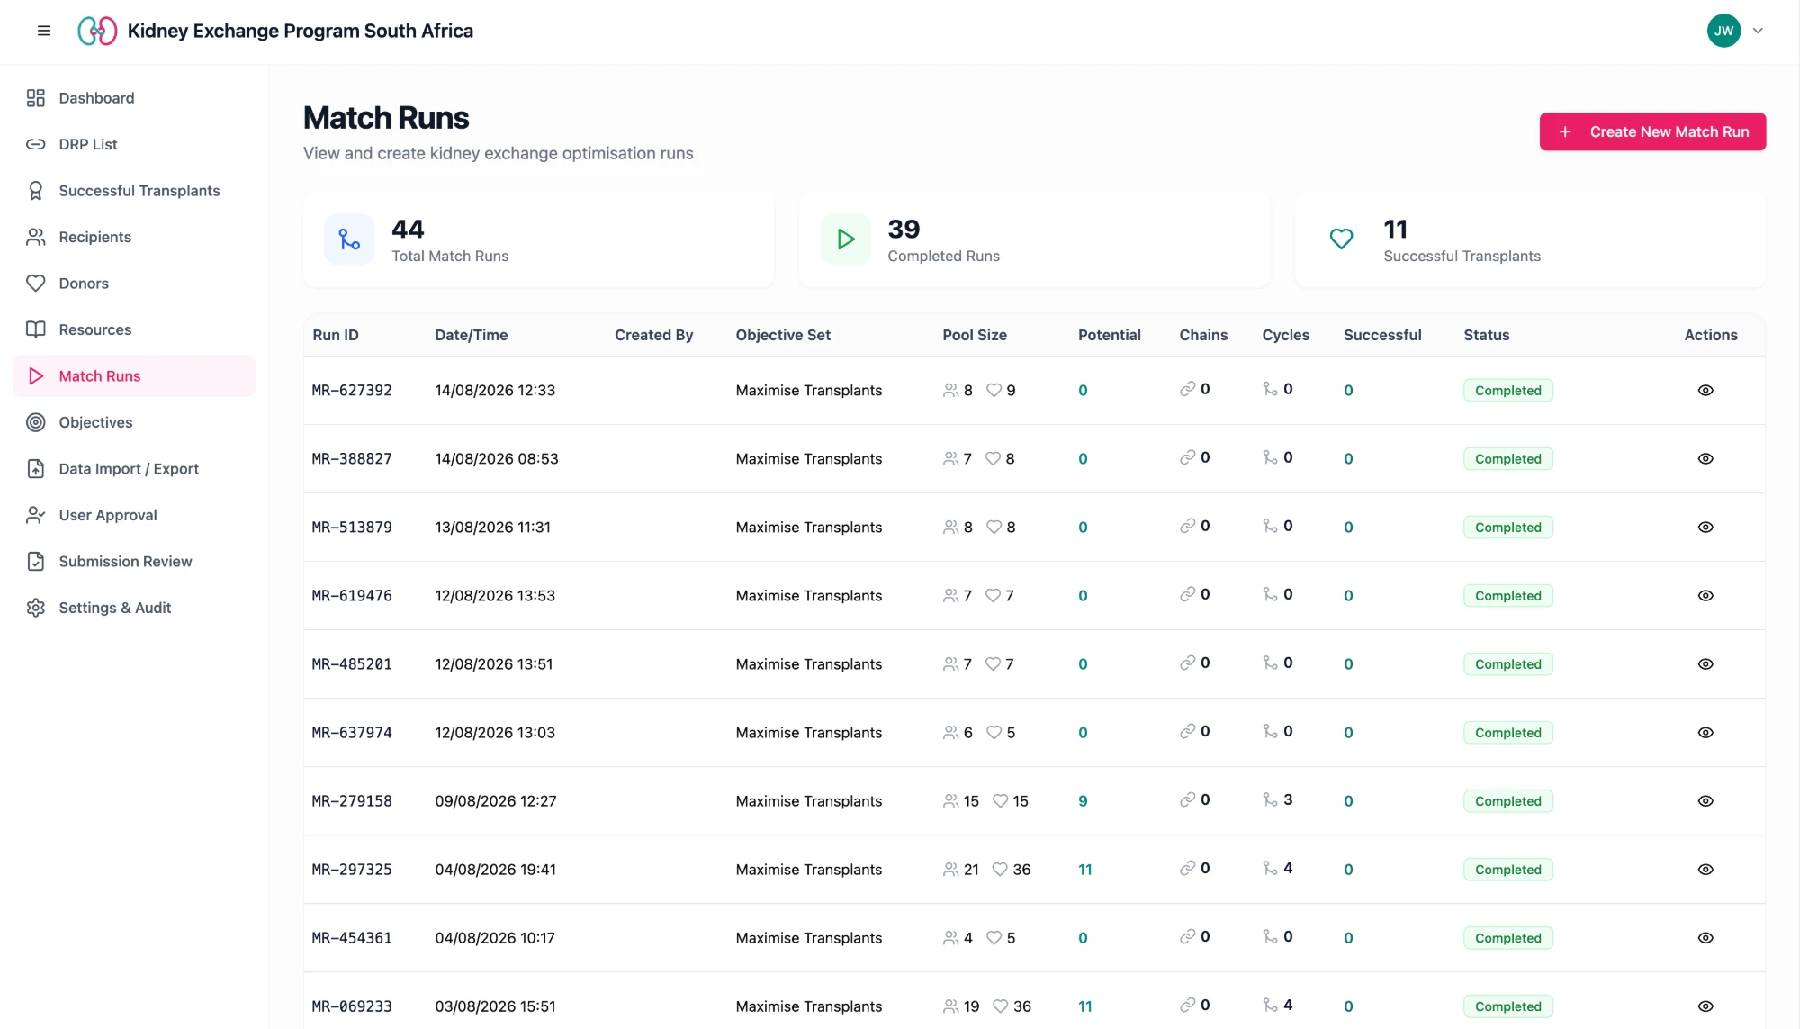Click Maximise Transplants for MR-513879

point(808,528)
